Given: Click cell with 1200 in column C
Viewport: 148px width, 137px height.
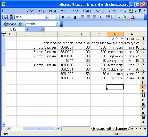Looking at the screenshot, I should tap(99, 47).
